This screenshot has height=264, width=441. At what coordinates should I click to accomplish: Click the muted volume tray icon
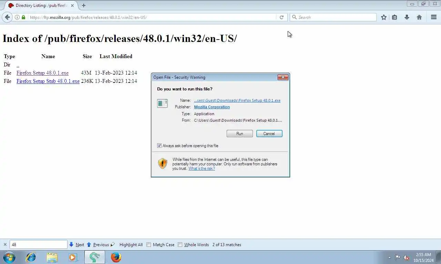point(406,257)
